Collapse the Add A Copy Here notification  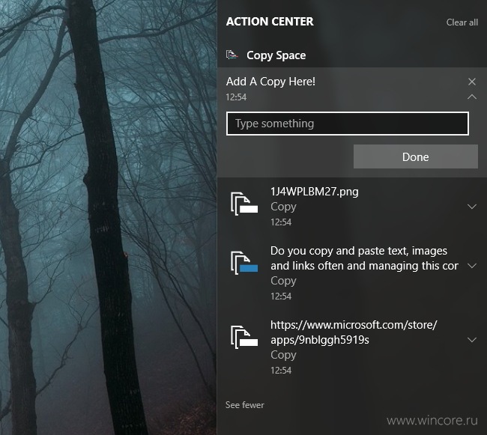[x=472, y=97]
